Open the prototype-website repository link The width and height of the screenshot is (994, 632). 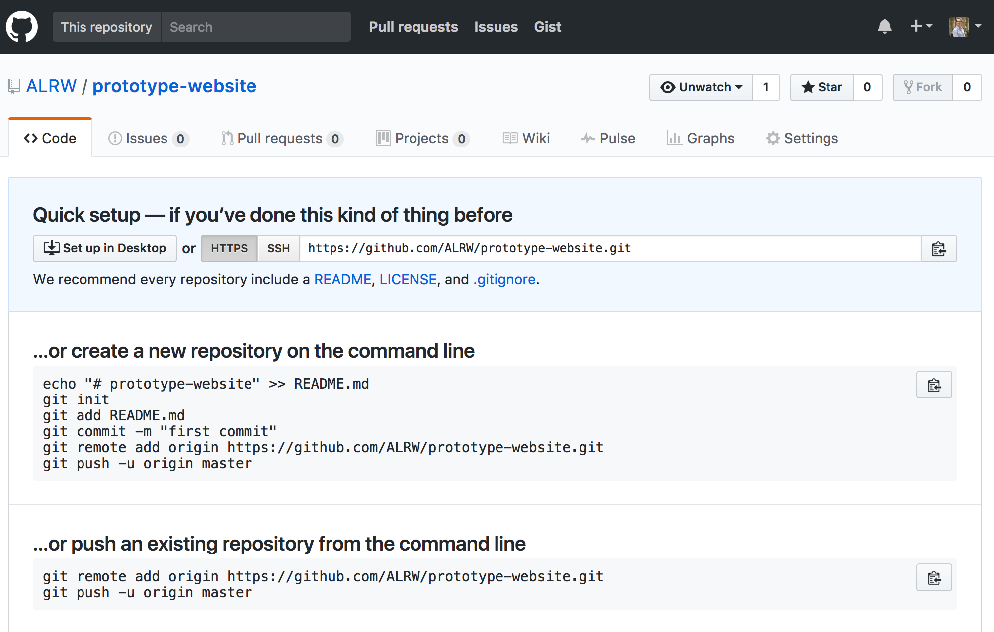pos(174,86)
